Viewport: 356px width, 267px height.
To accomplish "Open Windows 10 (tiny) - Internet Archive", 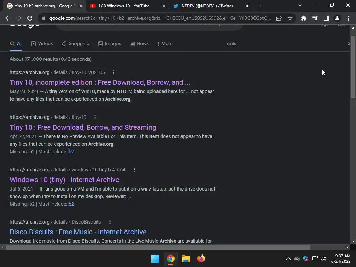I will (x=64, y=180).
